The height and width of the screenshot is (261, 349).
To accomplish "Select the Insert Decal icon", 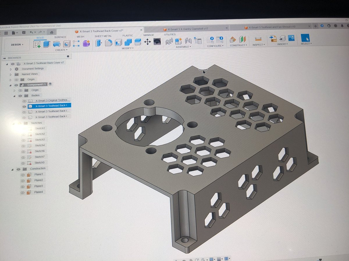I will click(282, 38).
